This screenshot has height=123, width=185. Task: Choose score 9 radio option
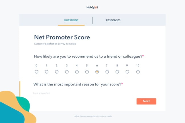127,72
